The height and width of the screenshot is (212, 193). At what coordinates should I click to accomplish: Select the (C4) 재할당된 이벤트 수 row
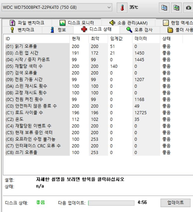click(x=94, y=126)
